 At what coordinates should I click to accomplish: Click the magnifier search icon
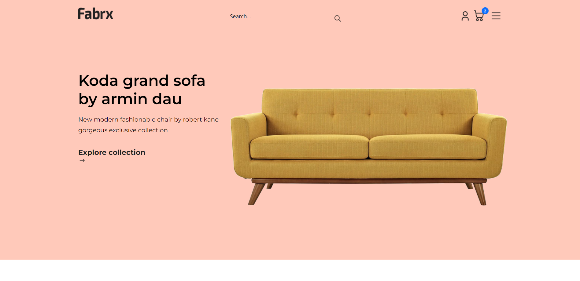pyautogui.click(x=338, y=18)
